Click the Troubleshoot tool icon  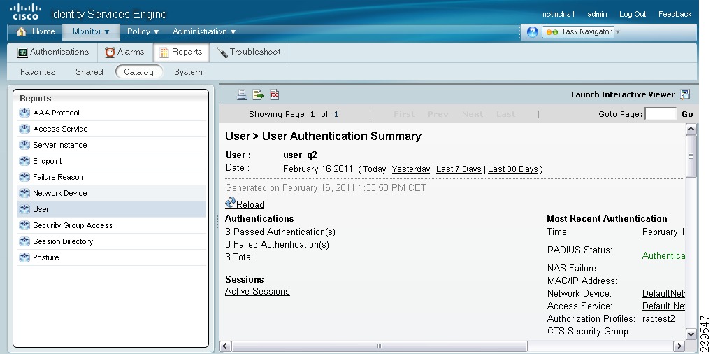(222, 52)
